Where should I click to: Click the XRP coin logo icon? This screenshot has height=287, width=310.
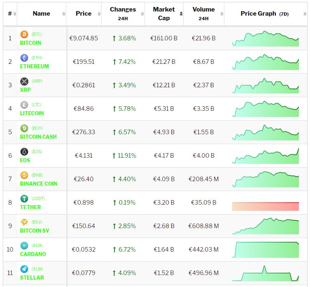pos(24,81)
